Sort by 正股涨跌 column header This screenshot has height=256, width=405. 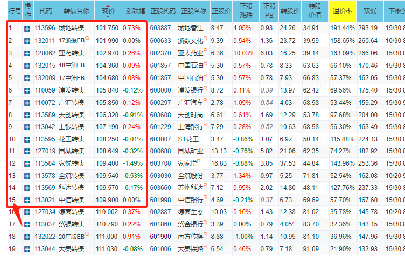pyautogui.click(x=246, y=11)
